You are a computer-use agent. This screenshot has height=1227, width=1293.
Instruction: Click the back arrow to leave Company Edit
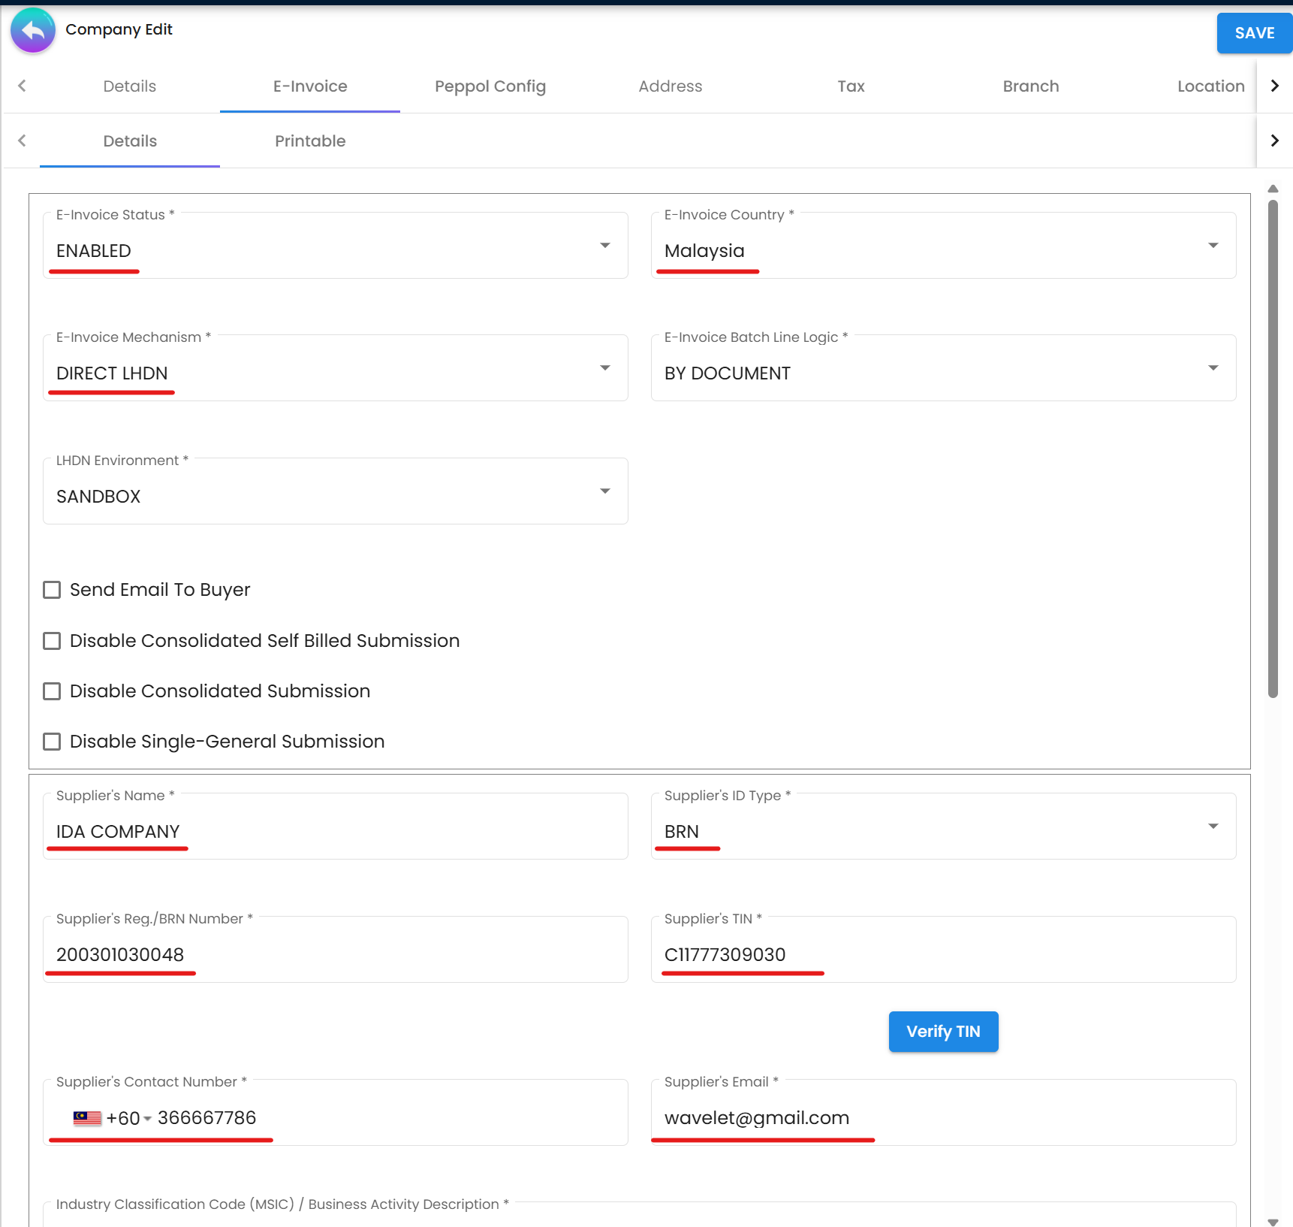click(x=32, y=30)
